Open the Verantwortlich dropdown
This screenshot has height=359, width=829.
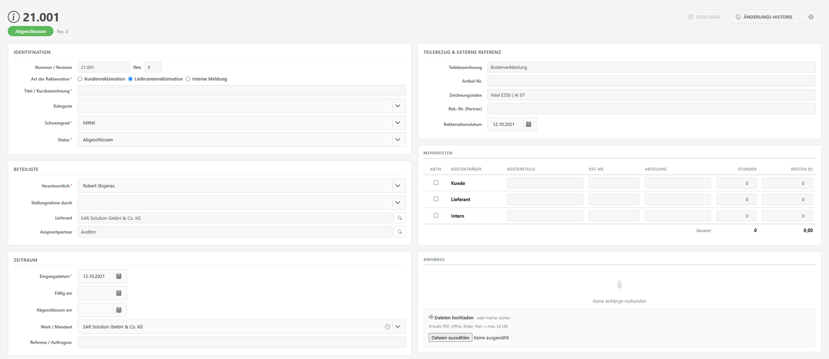click(241, 185)
